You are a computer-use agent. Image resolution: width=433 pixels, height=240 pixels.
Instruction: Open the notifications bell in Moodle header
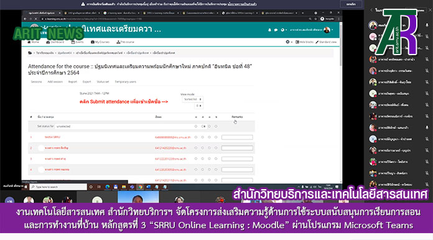(269, 30)
